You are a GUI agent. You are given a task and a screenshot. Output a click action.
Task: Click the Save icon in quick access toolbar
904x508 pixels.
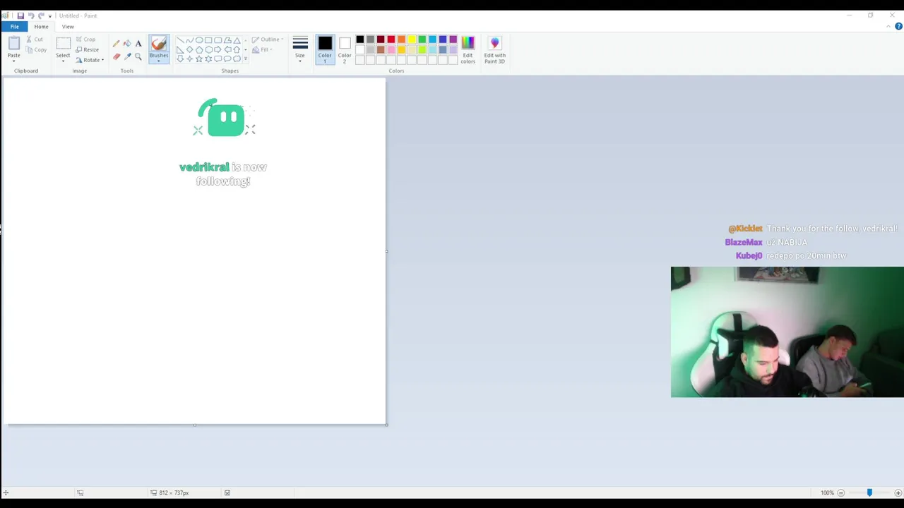[x=20, y=16]
